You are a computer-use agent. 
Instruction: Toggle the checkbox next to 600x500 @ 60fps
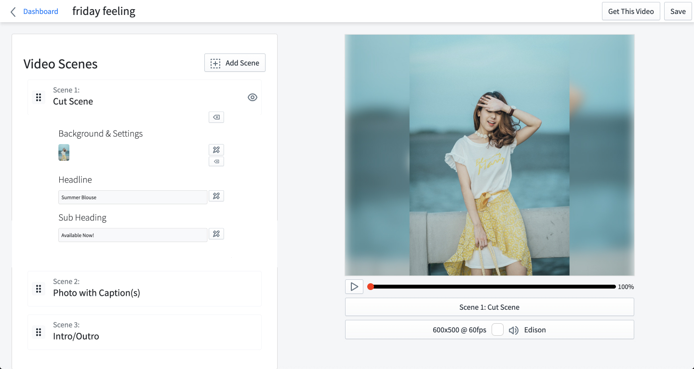pos(497,330)
